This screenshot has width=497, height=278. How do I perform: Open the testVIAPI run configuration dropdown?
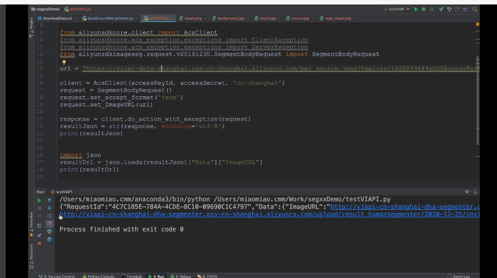397,9
